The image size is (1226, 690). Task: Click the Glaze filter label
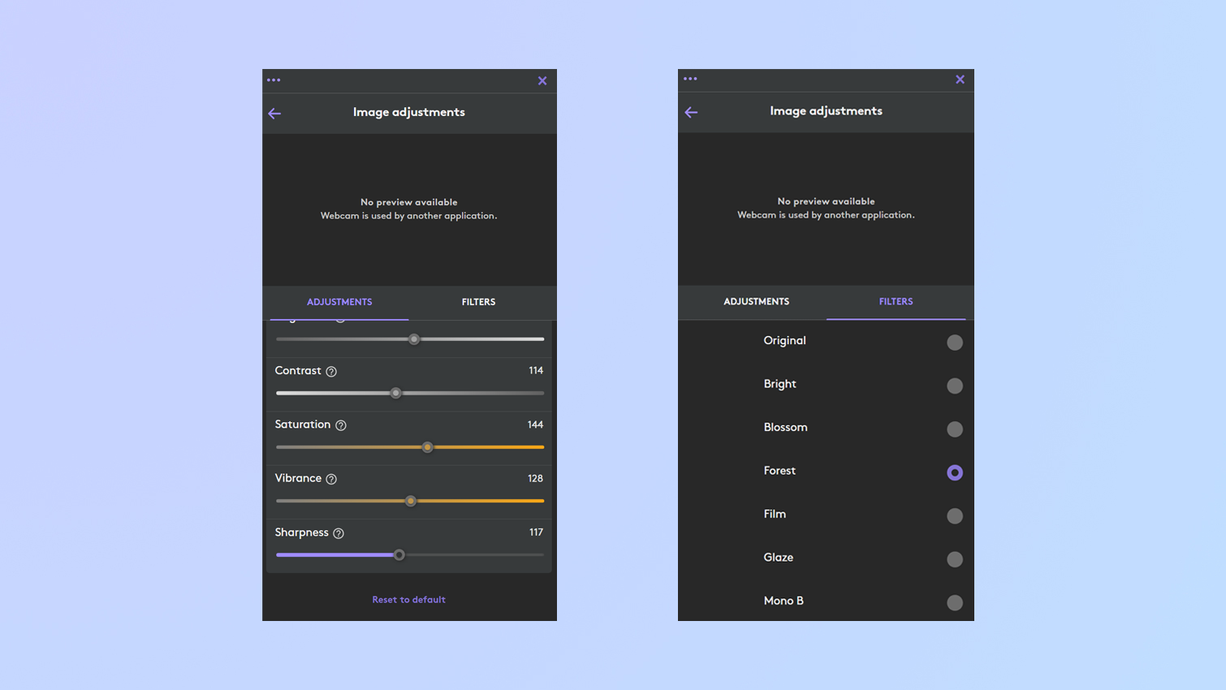coord(778,558)
